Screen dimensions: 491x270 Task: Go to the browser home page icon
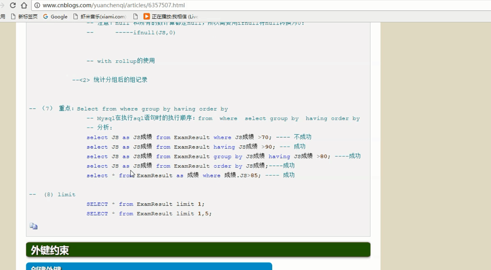pyautogui.click(x=24, y=5)
